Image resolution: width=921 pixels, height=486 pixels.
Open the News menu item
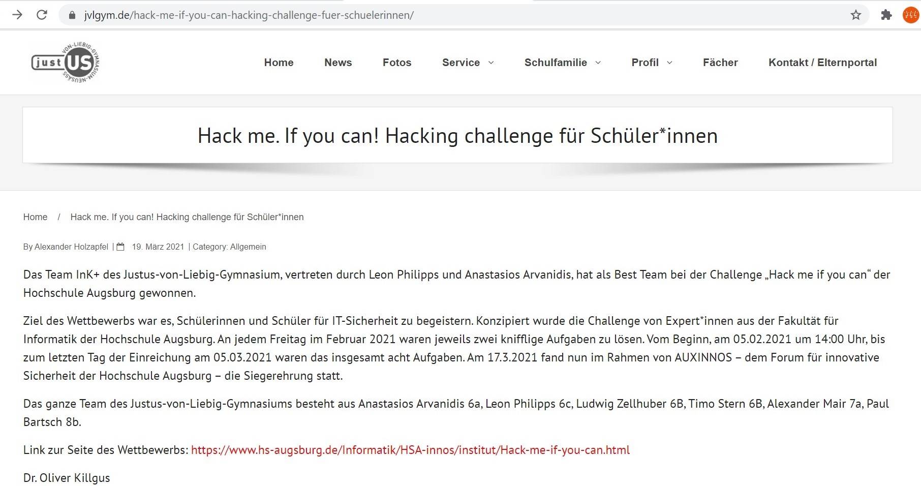pyautogui.click(x=338, y=63)
